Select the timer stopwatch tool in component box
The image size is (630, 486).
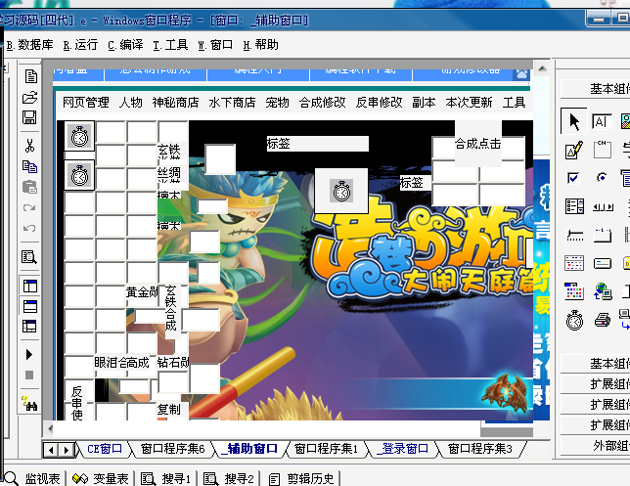coord(574,320)
